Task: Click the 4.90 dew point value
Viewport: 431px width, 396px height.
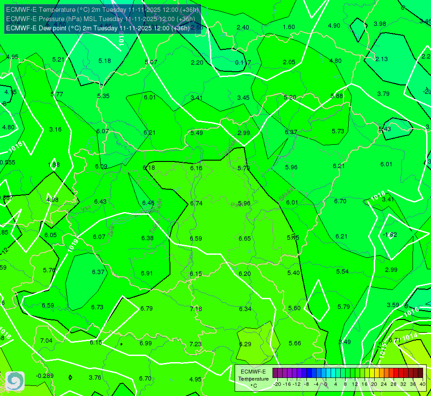Action: [x=334, y=26]
